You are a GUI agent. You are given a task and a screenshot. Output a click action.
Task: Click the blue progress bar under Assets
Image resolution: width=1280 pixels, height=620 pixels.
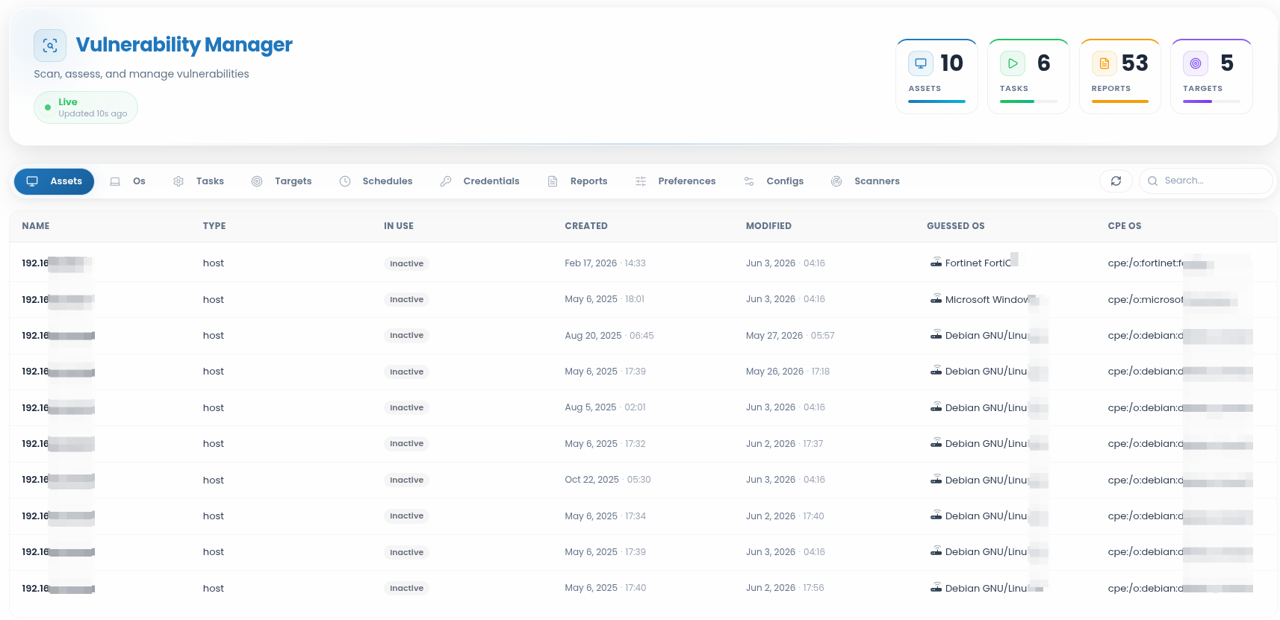click(936, 101)
